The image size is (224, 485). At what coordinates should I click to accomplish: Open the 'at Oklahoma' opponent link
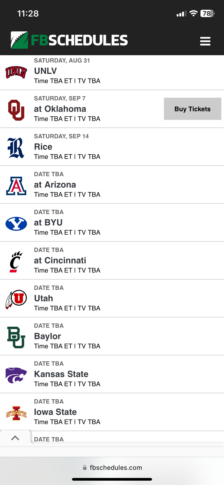[x=60, y=109]
